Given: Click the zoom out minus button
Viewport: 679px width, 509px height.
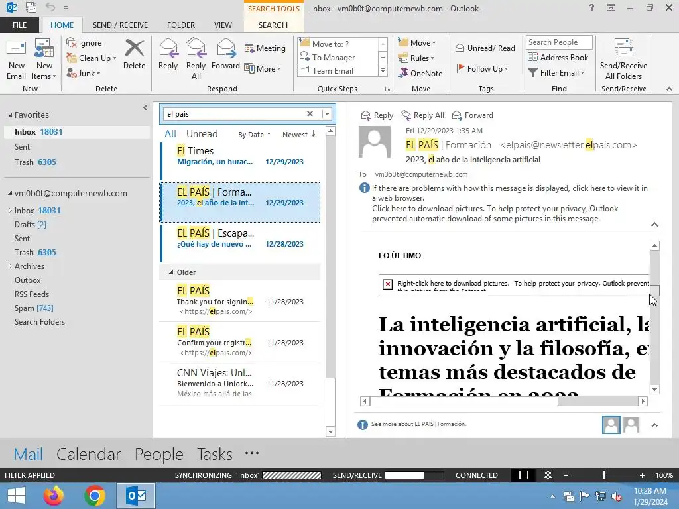Looking at the screenshot, I should pos(566,475).
